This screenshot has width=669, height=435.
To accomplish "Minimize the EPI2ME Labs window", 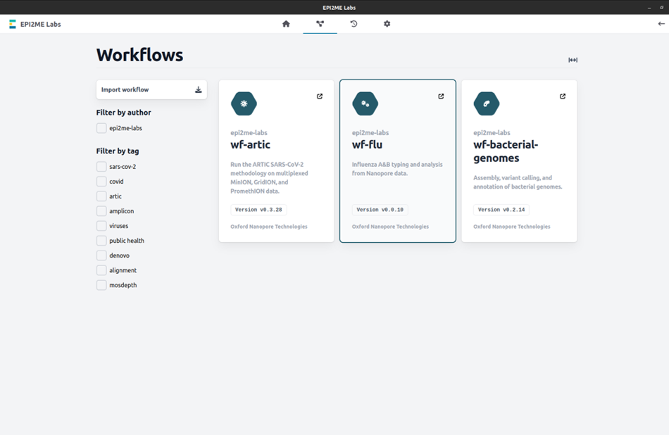I will pos(649,8).
